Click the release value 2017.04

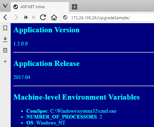tap(22, 77)
